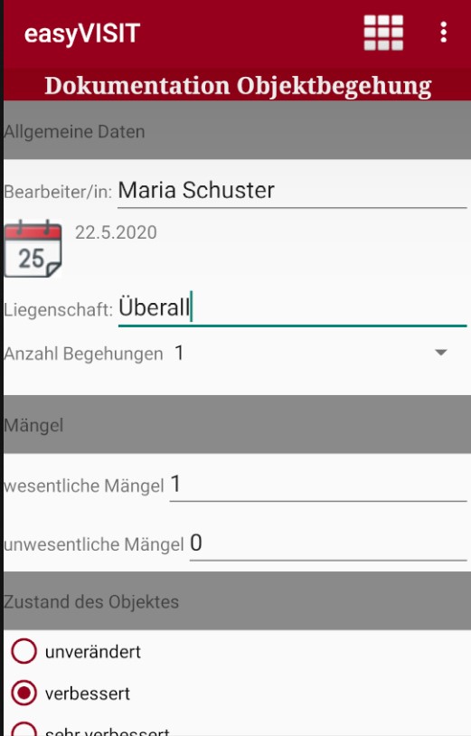This screenshot has width=471, height=736.
Task: Open the three-dot overflow menu
Action: pyautogui.click(x=443, y=33)
